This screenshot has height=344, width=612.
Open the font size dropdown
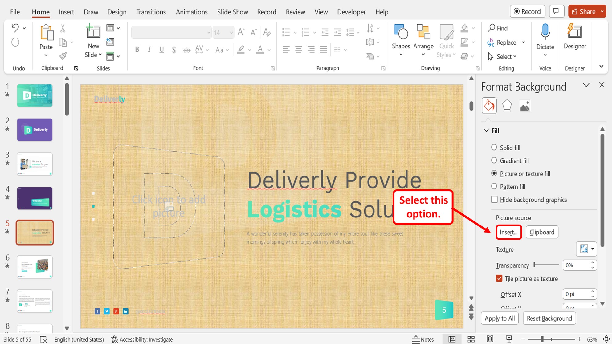point(231,32)
